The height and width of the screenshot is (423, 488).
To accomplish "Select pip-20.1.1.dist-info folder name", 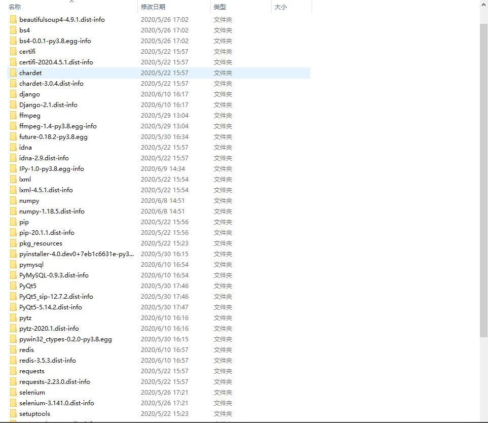I will click(x=47, y=233).
